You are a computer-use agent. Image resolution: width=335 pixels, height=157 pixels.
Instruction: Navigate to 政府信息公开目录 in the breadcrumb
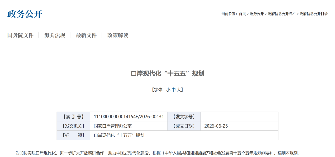(x=314, y=14)
